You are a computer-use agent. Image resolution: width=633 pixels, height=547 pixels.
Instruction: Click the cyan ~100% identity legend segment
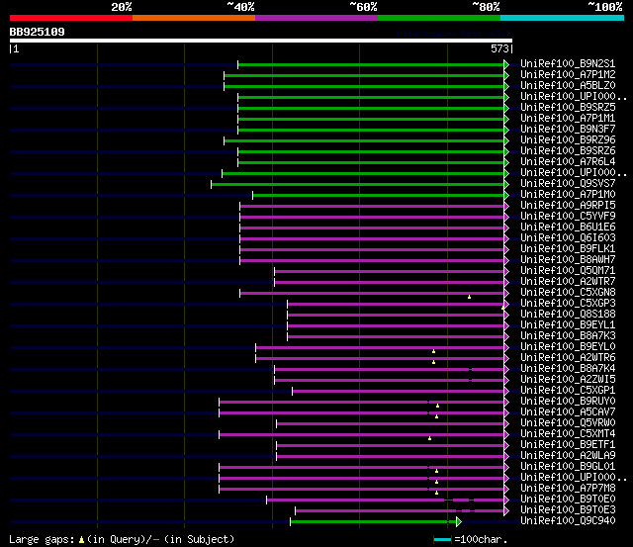click(563, 18)
